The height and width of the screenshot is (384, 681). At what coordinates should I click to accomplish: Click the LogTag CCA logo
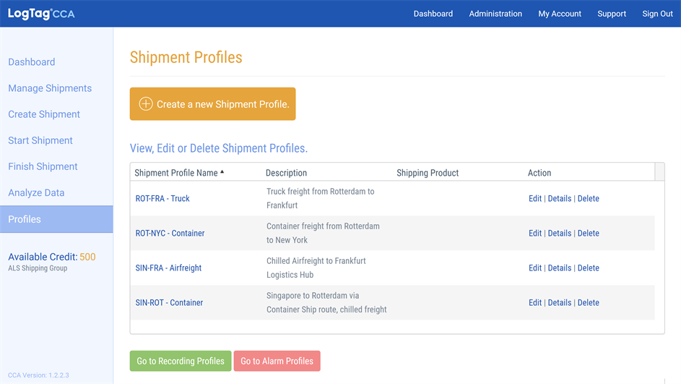click(x=41, y=14)
